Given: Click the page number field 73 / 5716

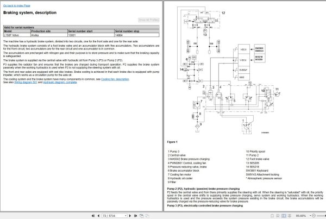Looking at the screenshot, I should tap(113, 216).
